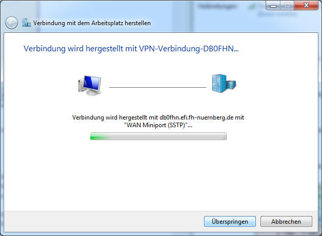Cancel the connection with Abbrechen

286,222
